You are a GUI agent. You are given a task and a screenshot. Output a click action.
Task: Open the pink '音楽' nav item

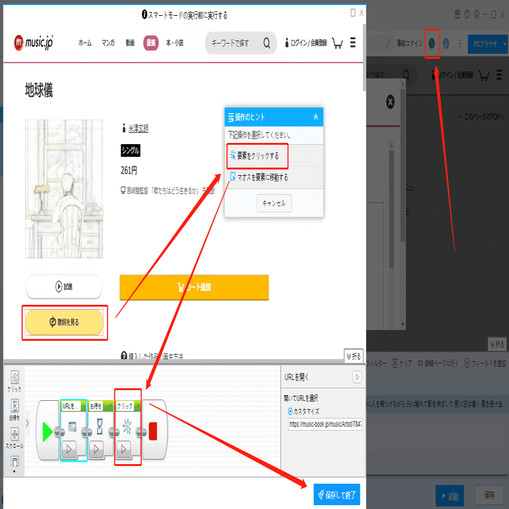(x=151, y=43)
